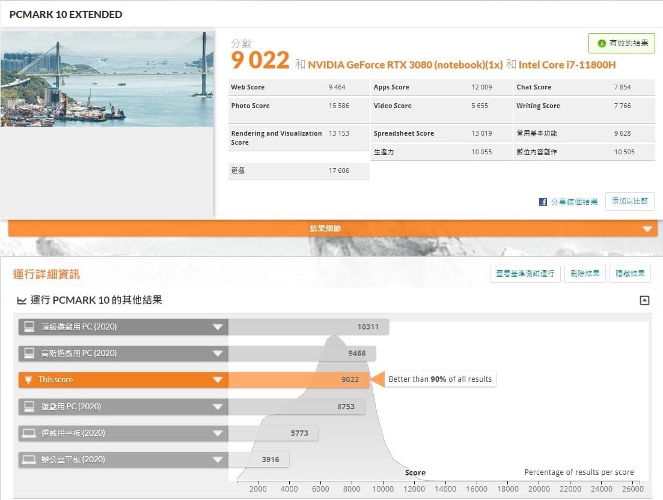Screen dimensions: 663x500
Task: Click the laptop icon for 遊戲用平板 (2020)
Action: (x=29, y=433)
